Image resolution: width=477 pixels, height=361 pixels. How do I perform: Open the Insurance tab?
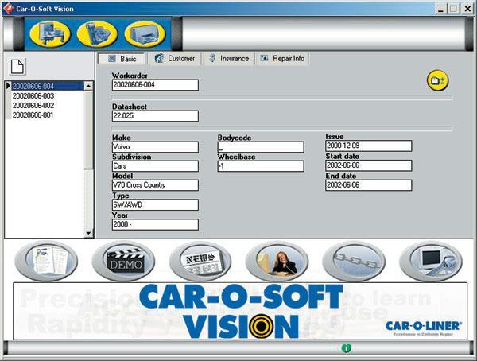click(x=229, y=58)
